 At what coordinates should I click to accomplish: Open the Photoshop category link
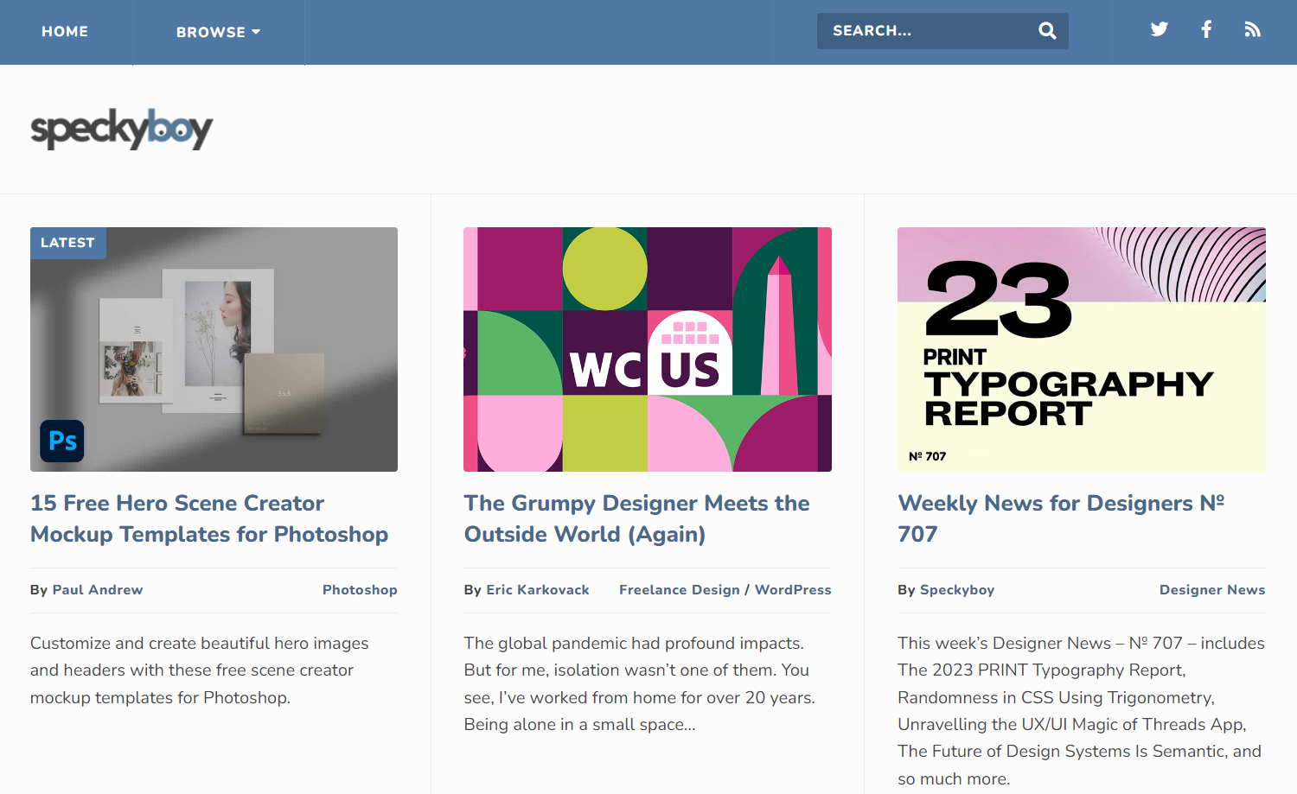tap(360, 590)
